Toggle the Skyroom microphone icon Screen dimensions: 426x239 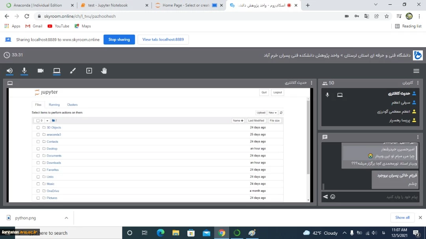(x=24, y=71)
